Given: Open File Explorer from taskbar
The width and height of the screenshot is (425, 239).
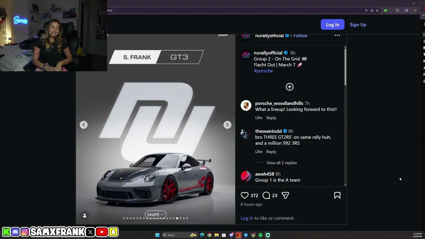Looking at the screenshot, I should click(x=216, y=235).
